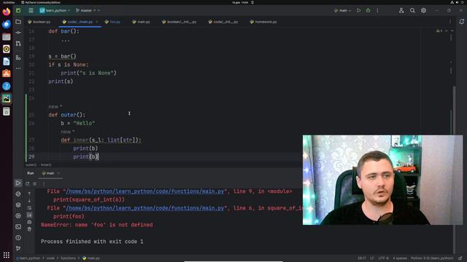Print the Run console output
Screen dimensions: 467x262
29,222
